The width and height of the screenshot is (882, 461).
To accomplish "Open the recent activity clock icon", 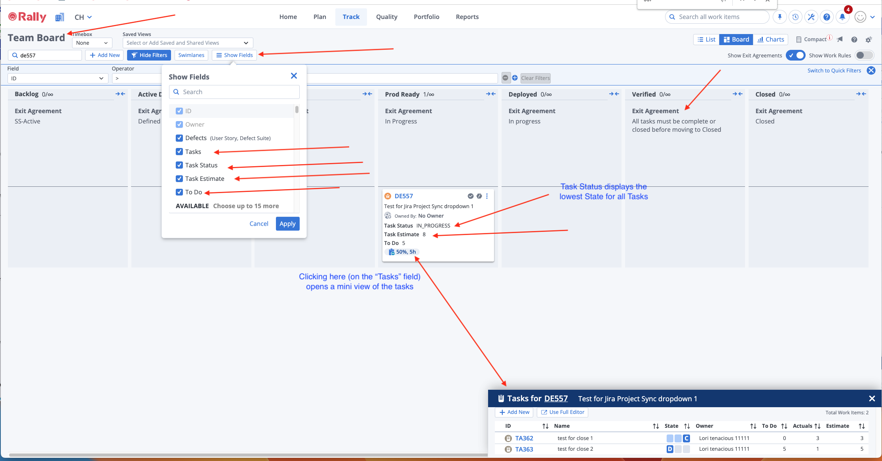I will coord(795,17).
